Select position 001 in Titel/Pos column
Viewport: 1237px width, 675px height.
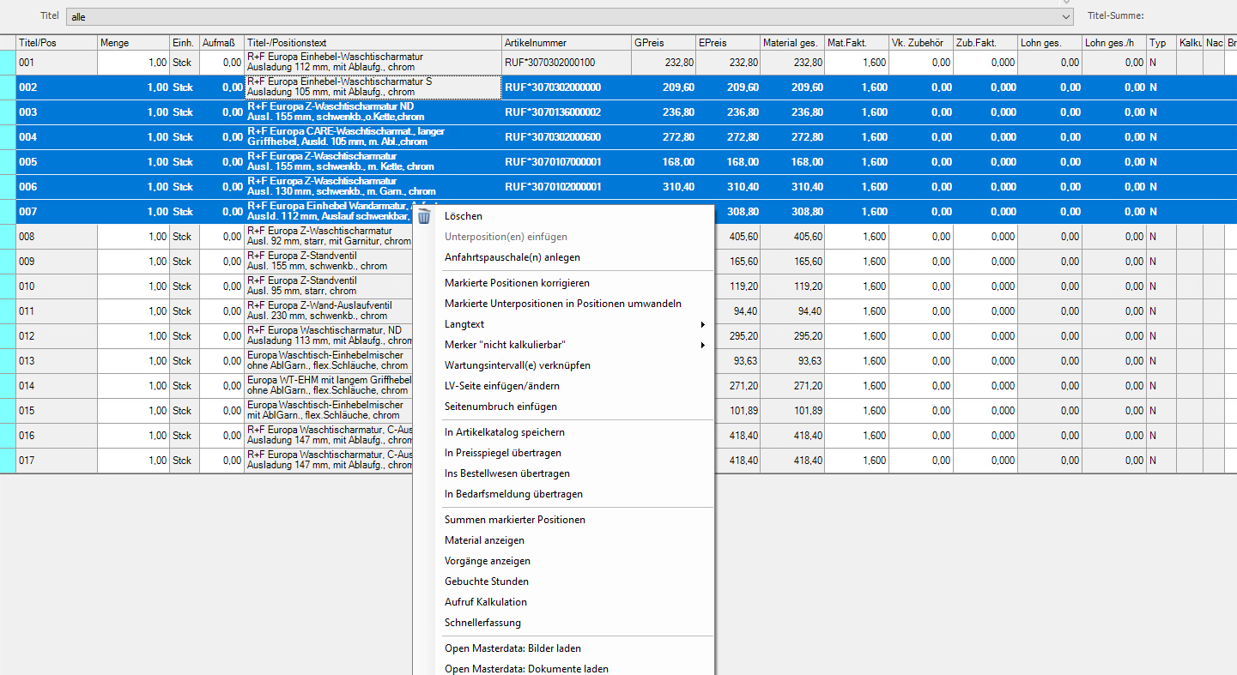click(x=57, y=63)
